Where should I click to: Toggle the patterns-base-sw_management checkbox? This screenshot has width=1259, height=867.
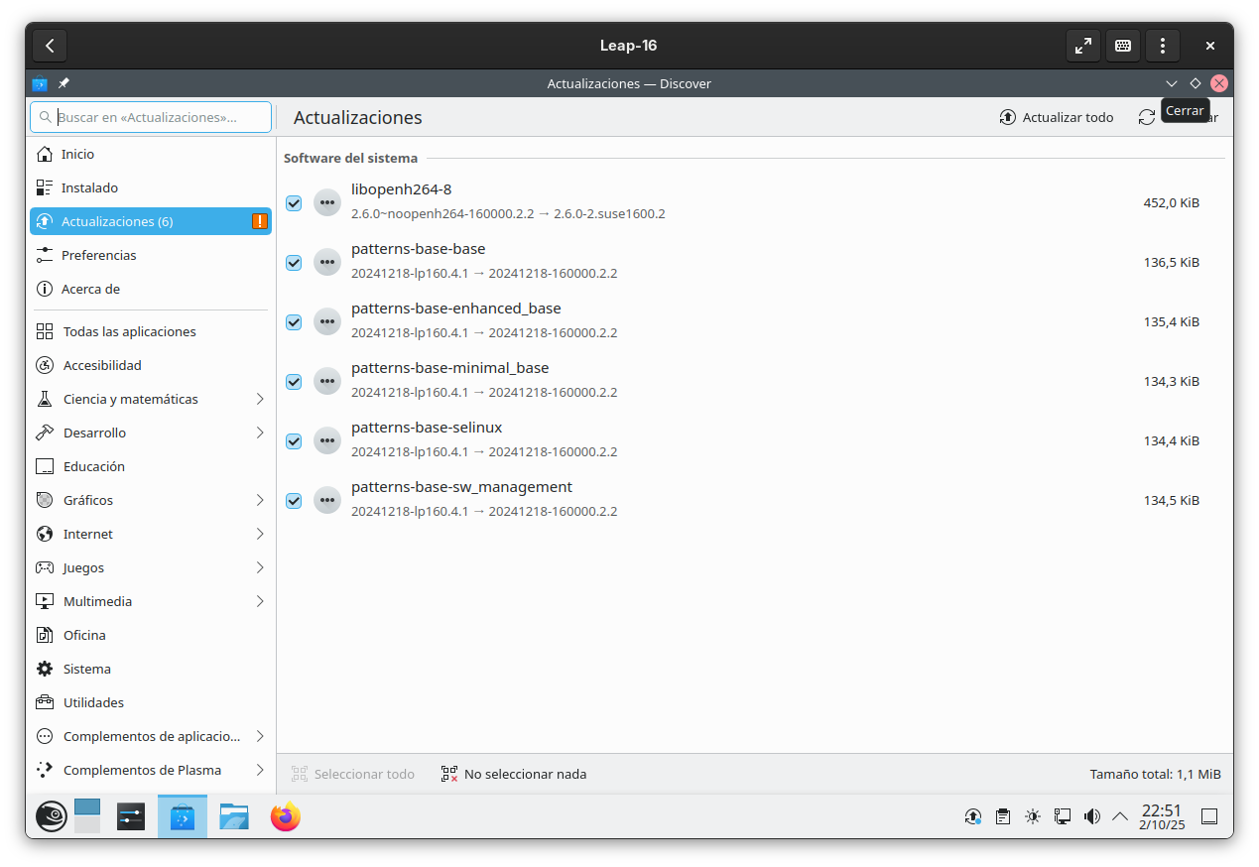pos(294,501)
